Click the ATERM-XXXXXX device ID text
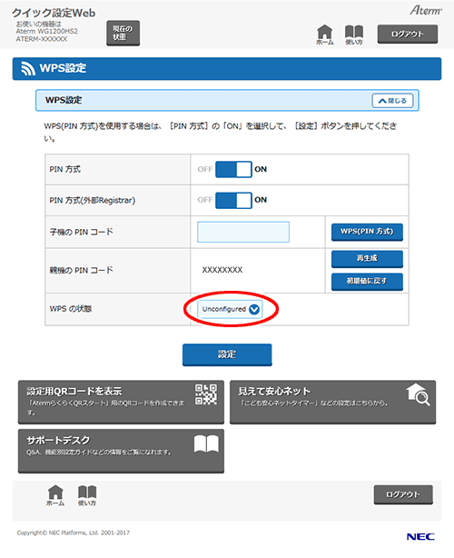 click(41, 39)
